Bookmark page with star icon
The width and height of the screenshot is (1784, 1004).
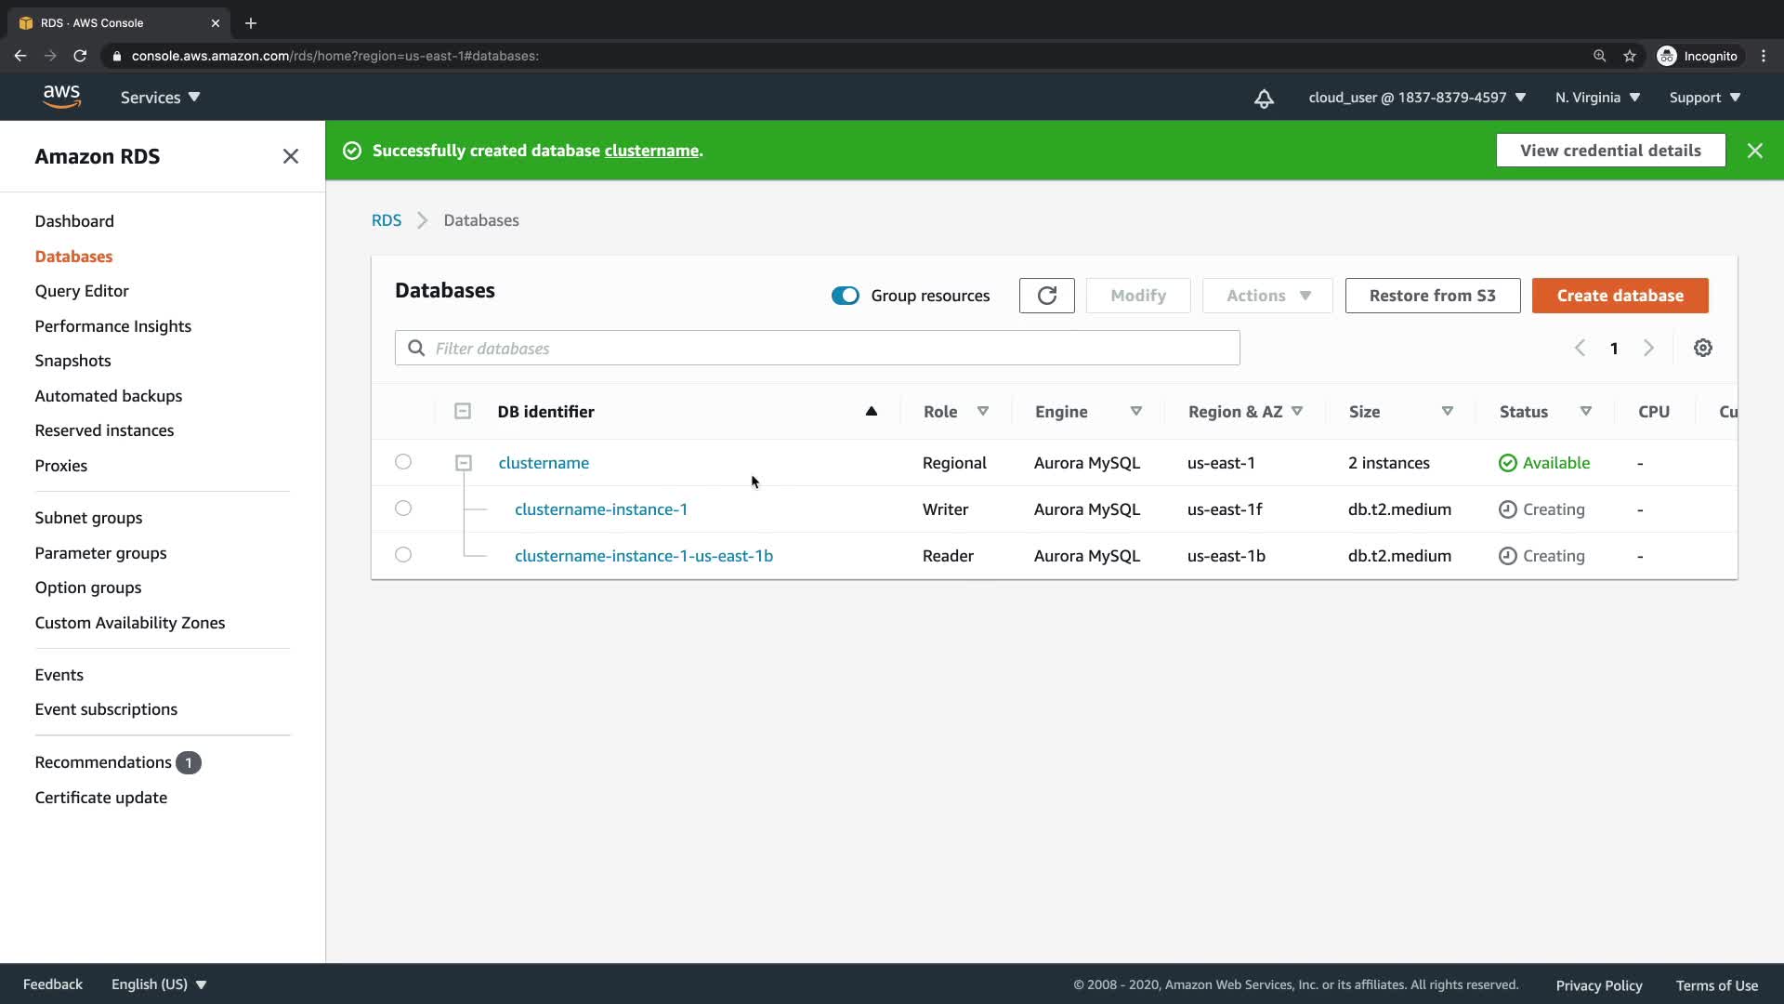[1629, 56]
